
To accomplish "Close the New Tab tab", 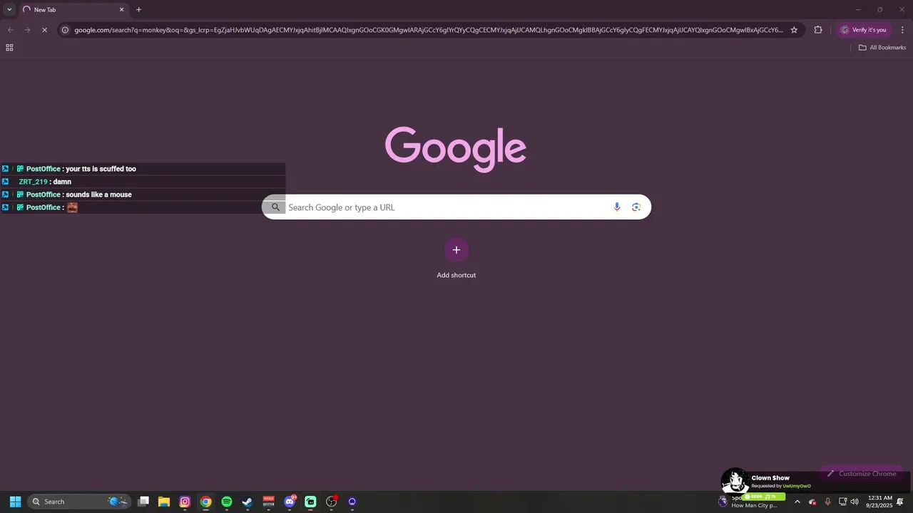I will [121, 10].
